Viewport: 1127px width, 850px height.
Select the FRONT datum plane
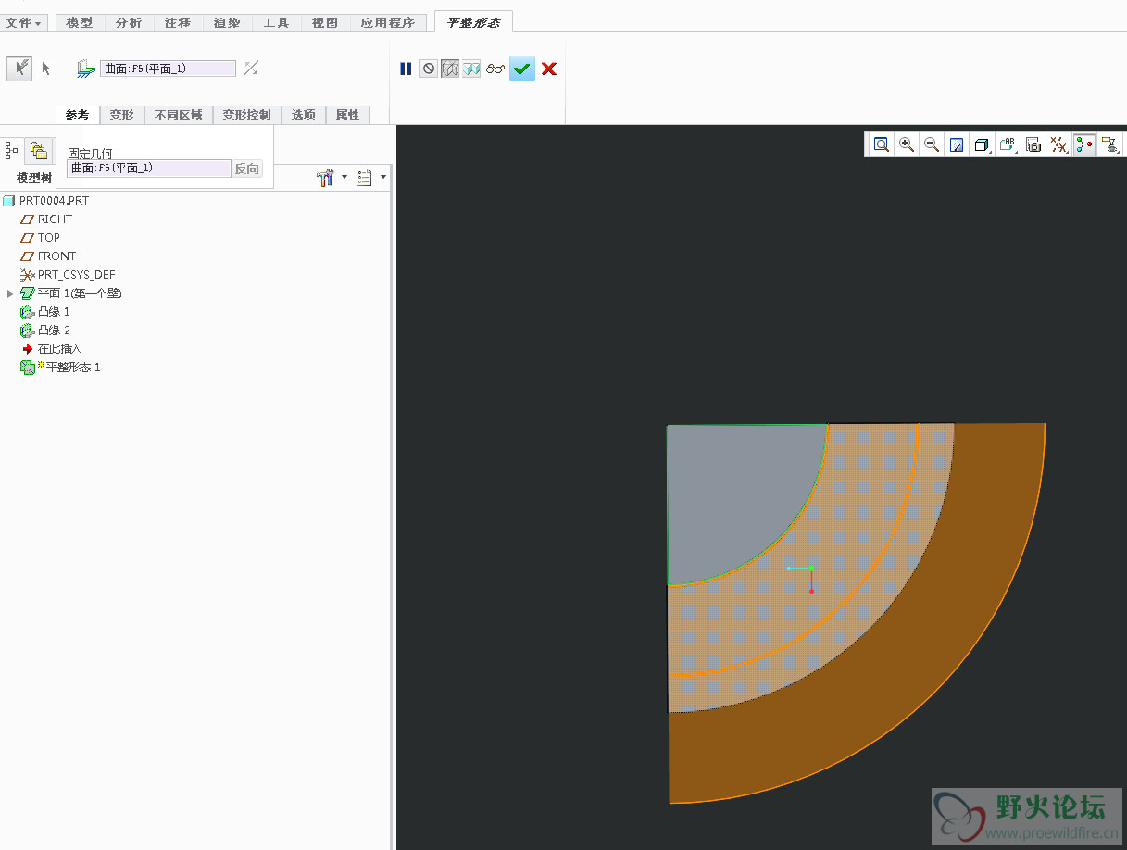48,256
